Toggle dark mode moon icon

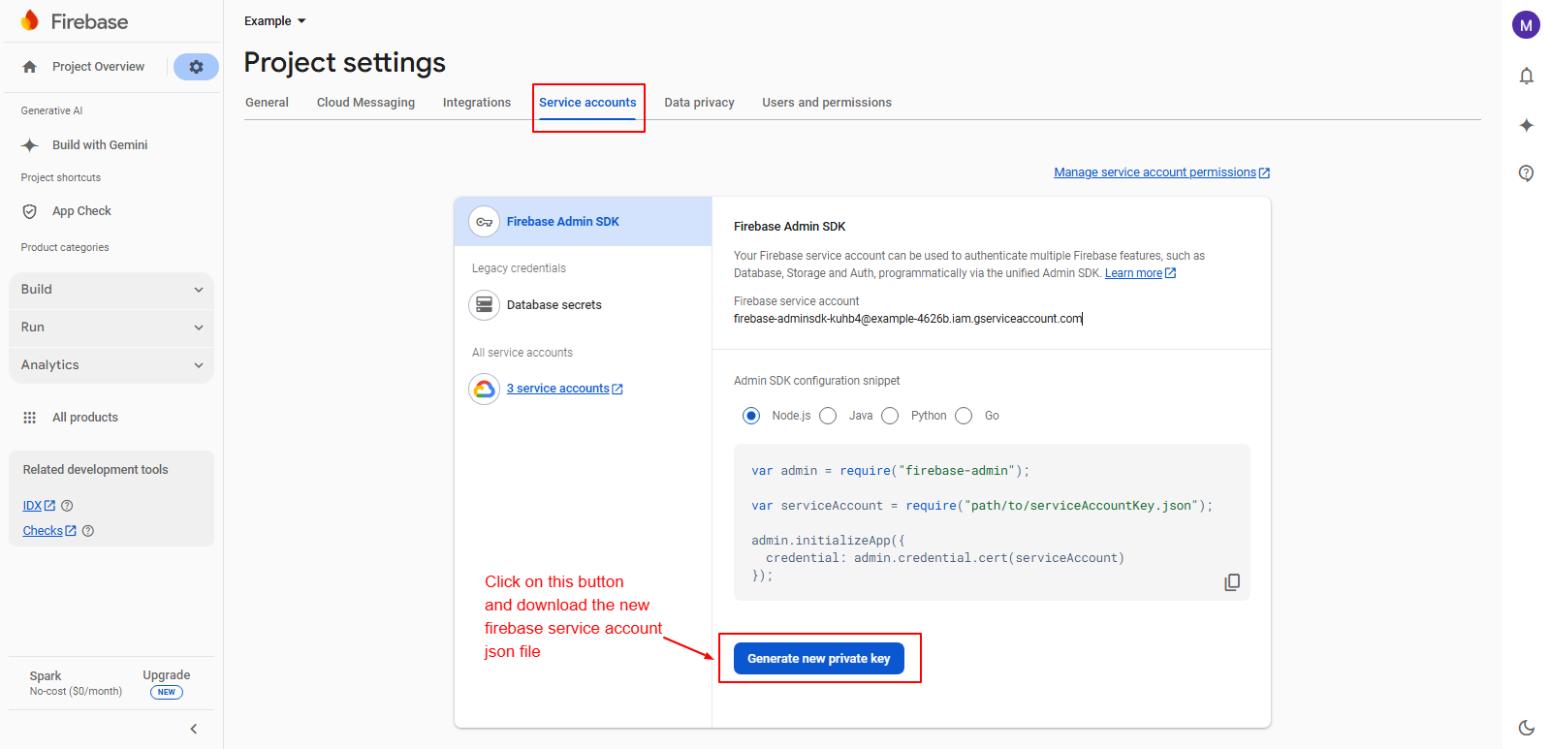click(x=1527, y=728)
